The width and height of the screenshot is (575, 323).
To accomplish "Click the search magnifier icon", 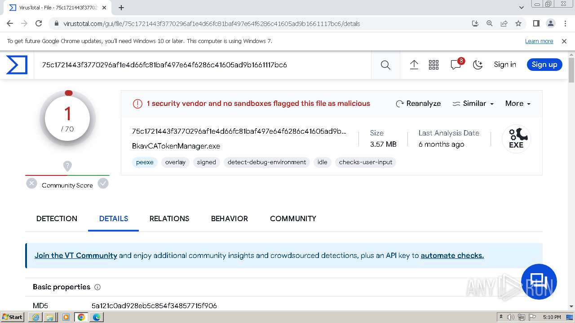I will coord(385,65).
